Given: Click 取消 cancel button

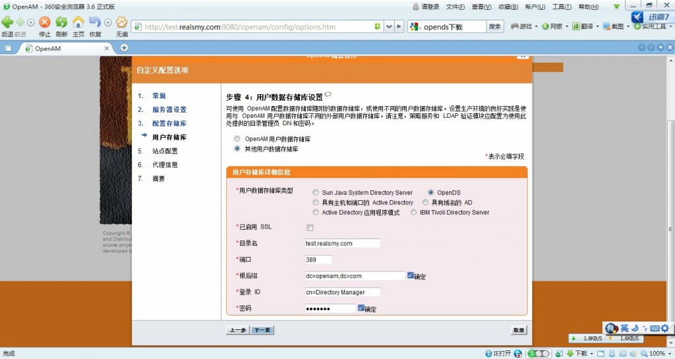Looking at the screenshot, I should (x=519, y=330).
